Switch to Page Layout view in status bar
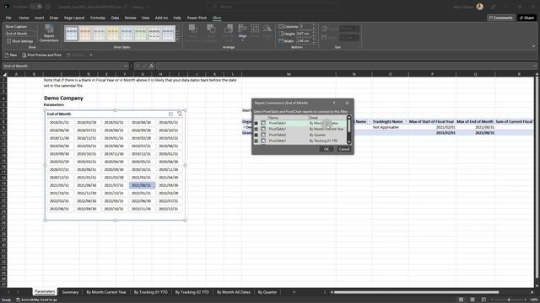 (x=472, y=300)
